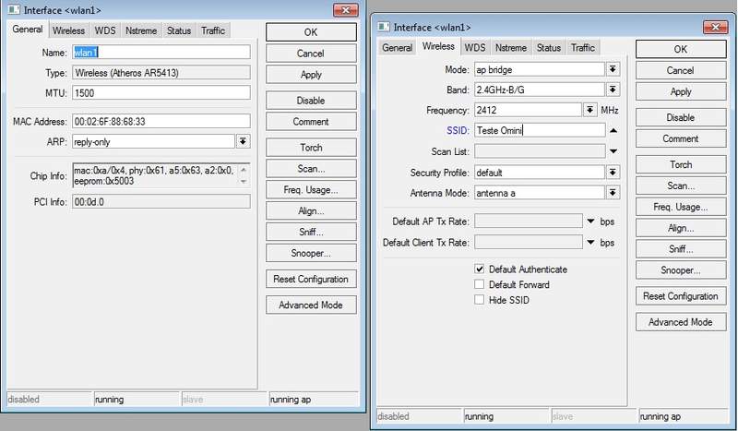Switch to Advanced Mode in left window
Image resolution: width=738 pixels, height=431 pixels.
tap(311, 305)
